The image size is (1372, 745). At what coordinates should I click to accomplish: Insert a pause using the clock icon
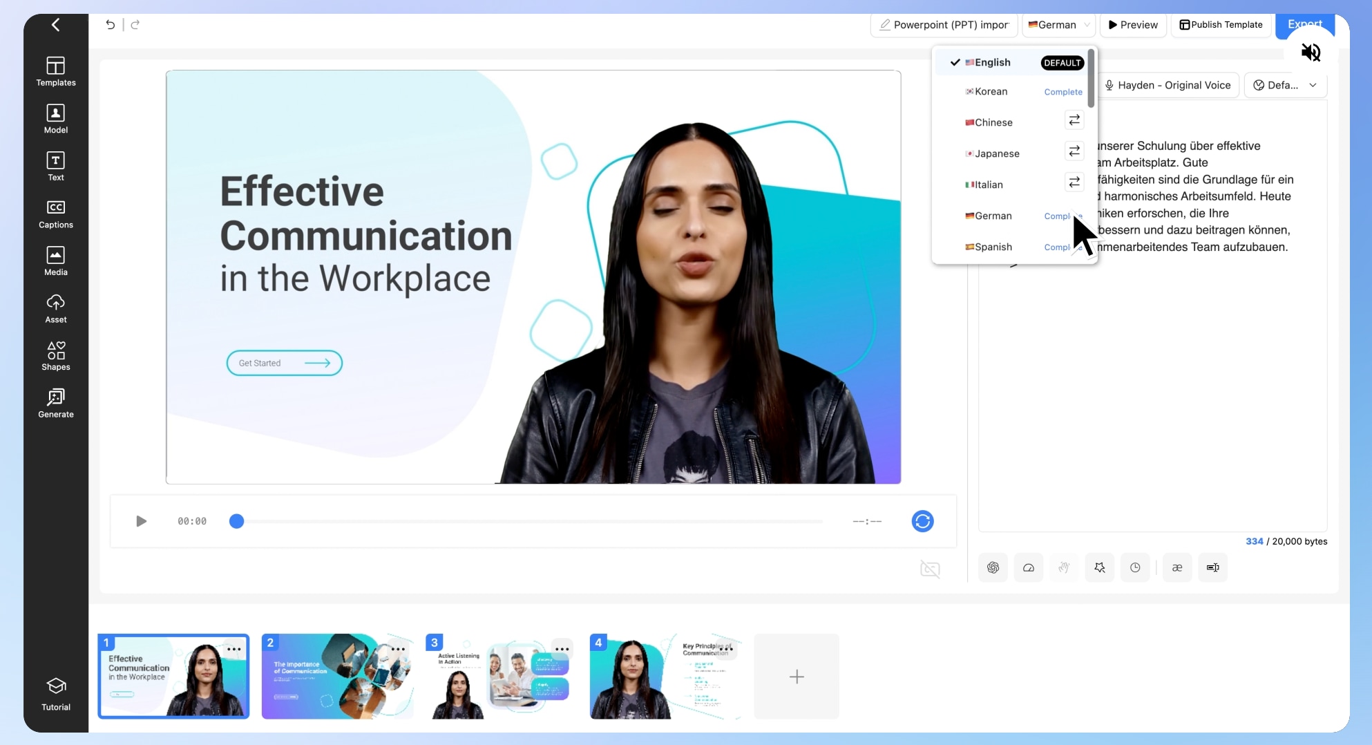click(x=1135, y=567)
